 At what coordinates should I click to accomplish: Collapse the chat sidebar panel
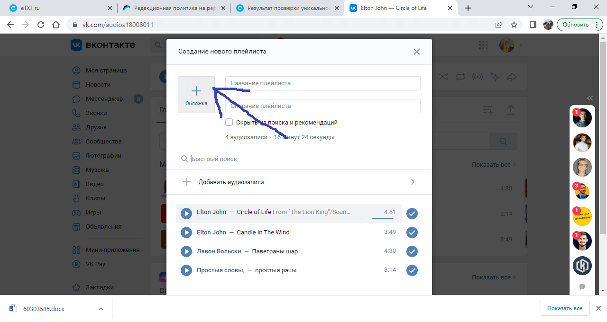tap(590, 98)
